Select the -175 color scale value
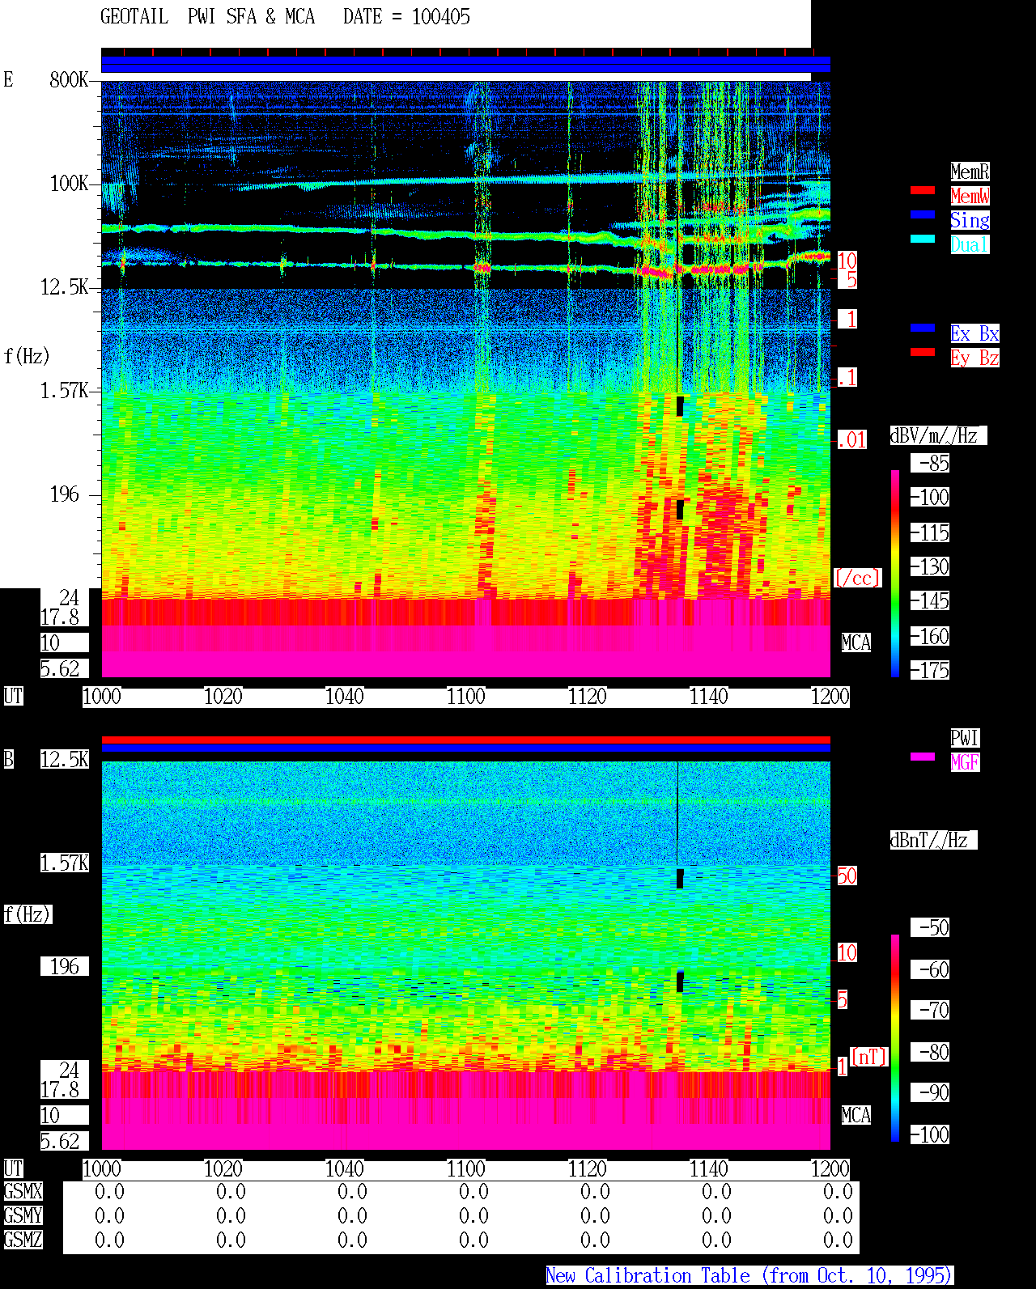This screenshot has height=1289, width=1036. [x=931, y=670]
